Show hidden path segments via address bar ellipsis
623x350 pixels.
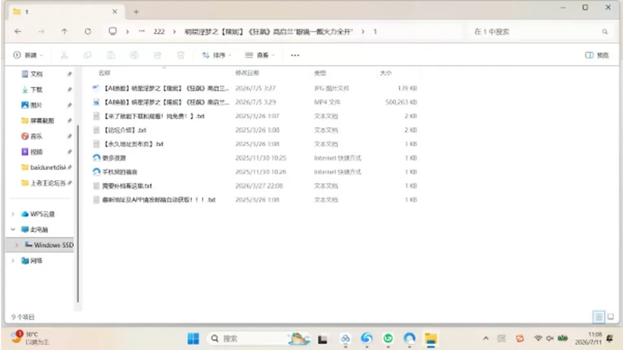click(x=142, y=31)
